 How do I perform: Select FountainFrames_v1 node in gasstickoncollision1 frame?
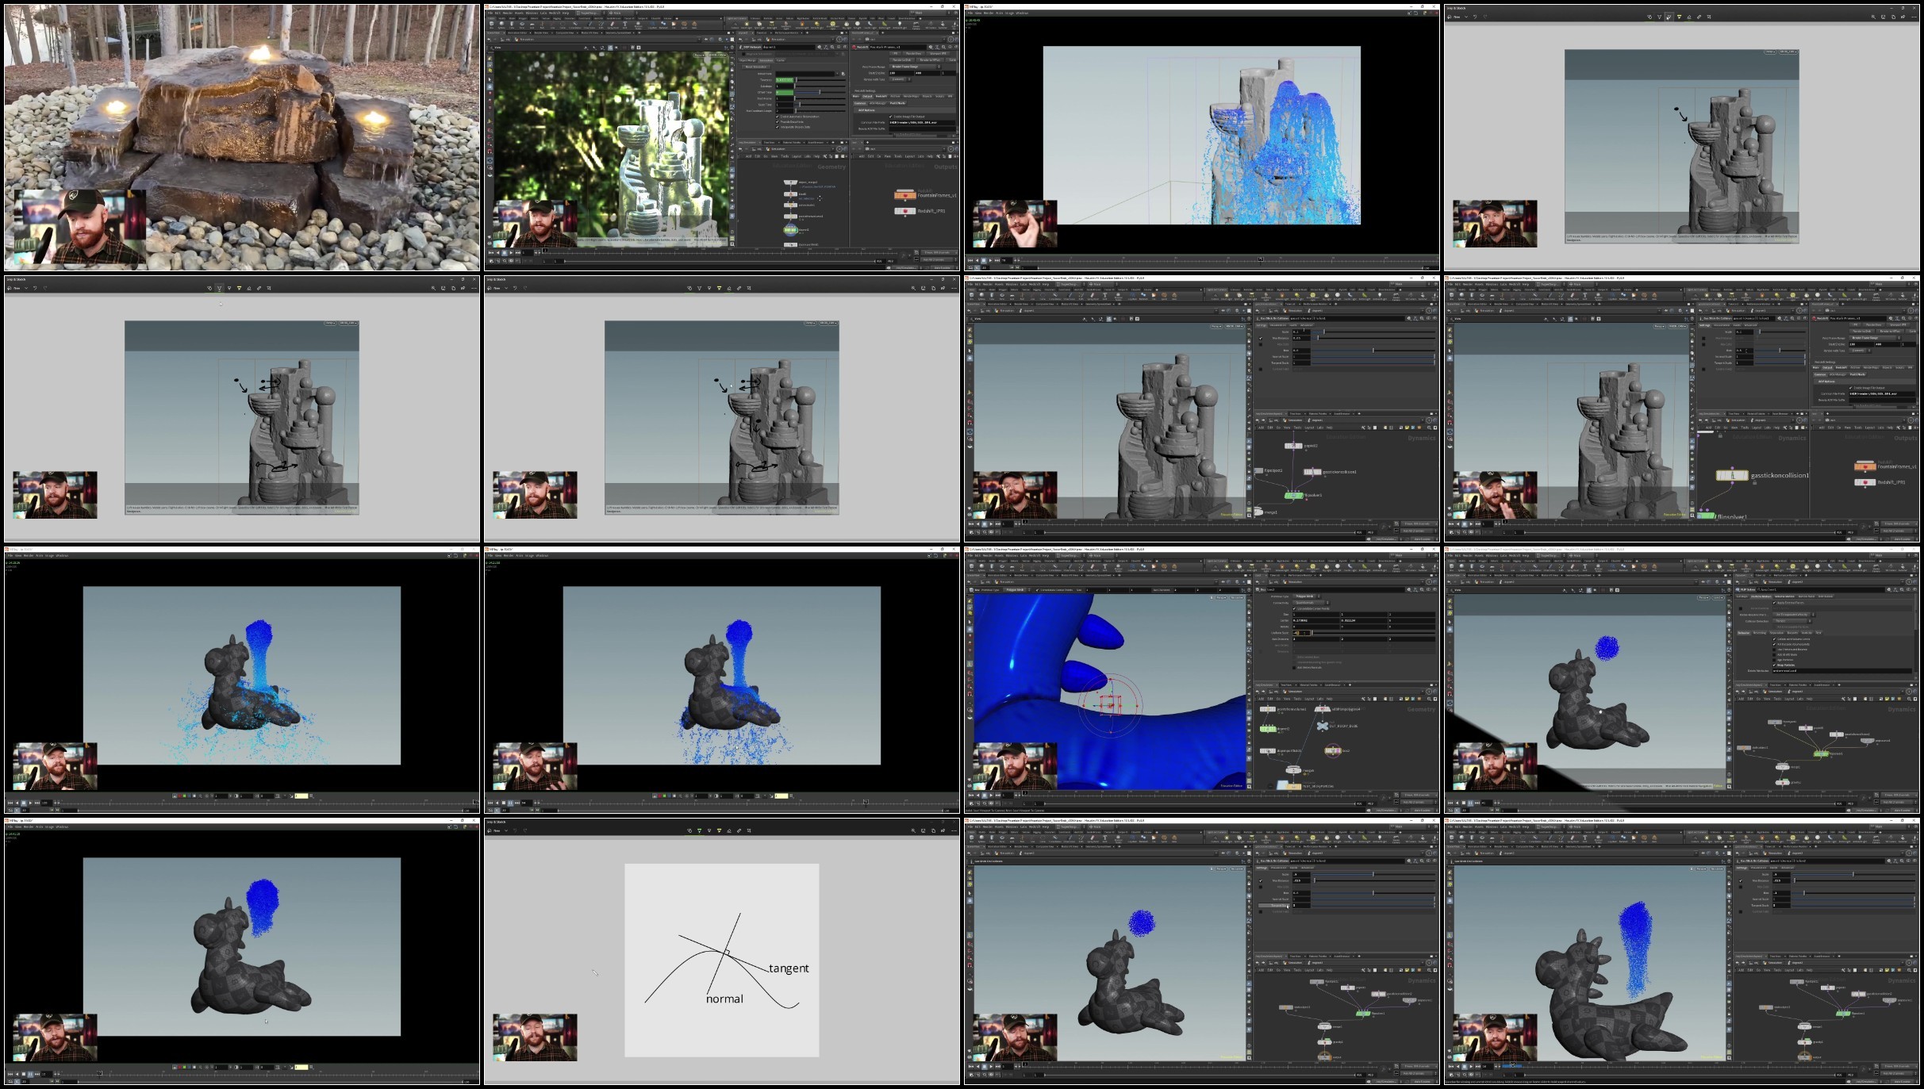1864,466
